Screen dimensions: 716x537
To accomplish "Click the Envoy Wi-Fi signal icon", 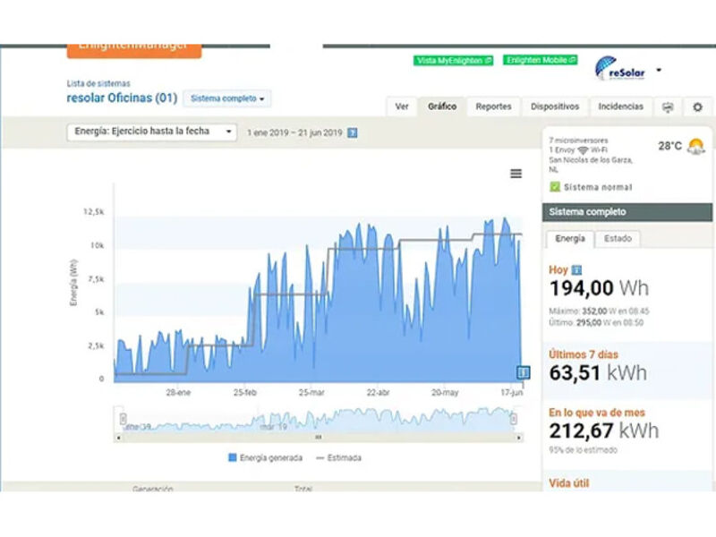I will 583,150.
